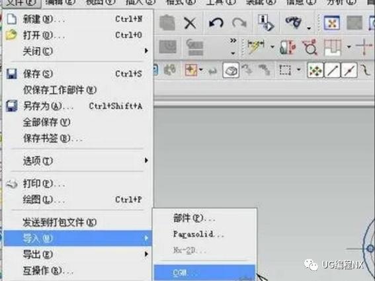Toggle the snap point dots button
This screenshot has height=281, width=375.
pos(315,70)
